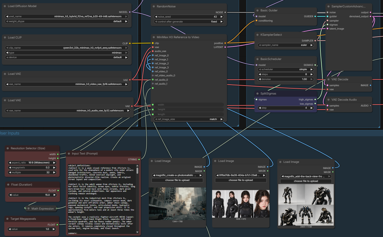Click the IMAGE output socket on VAE Decode
Image resolution: width=383 pixels, height=237 pixels.
click(x=370, y=85)
